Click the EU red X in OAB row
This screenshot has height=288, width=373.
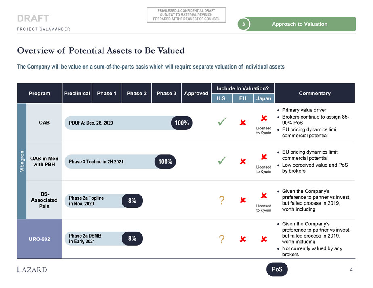243,123
